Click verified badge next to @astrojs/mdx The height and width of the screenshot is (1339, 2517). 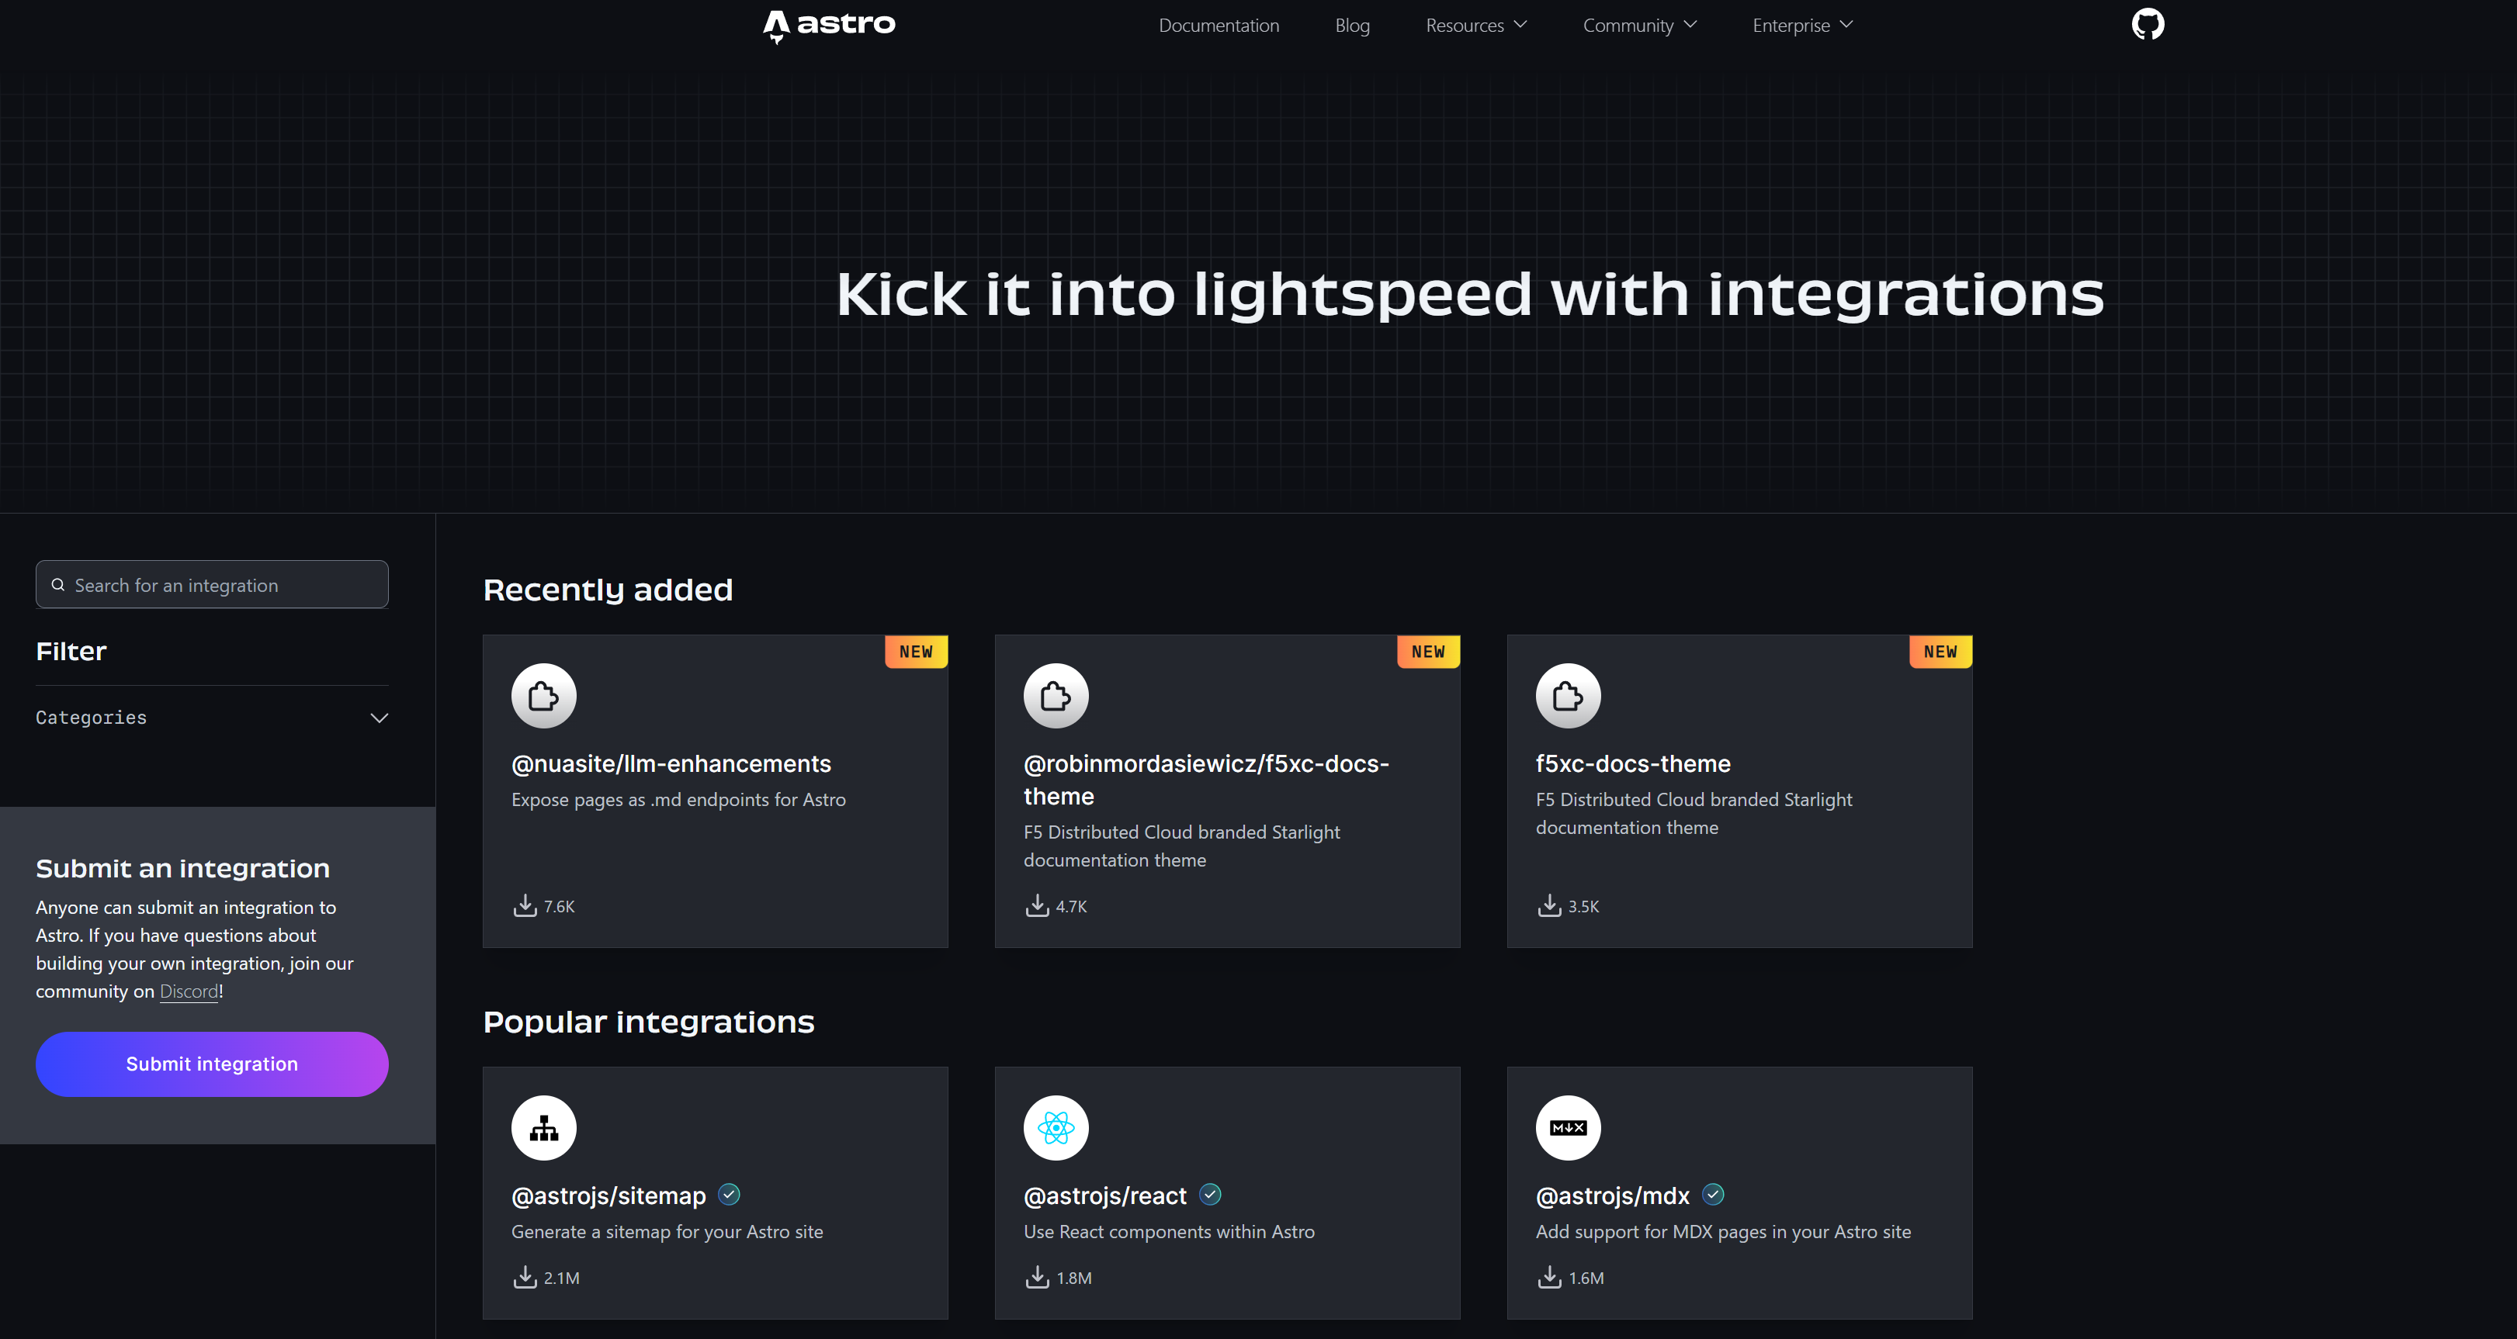(1713, 1195)
